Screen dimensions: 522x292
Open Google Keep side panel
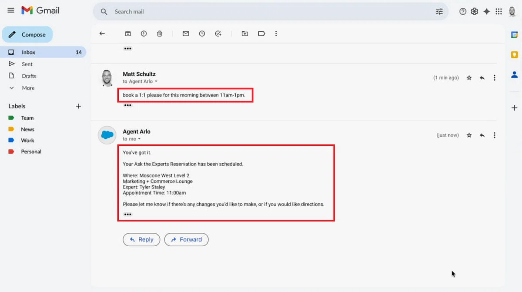click(x=514, y=55)
